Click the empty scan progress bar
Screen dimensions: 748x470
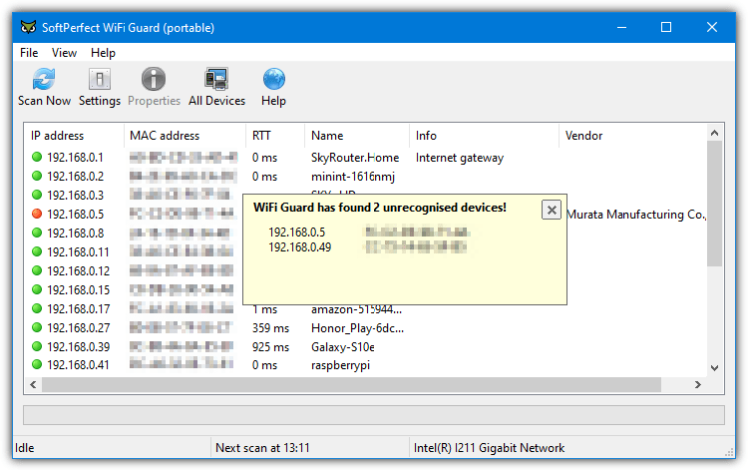374,415
